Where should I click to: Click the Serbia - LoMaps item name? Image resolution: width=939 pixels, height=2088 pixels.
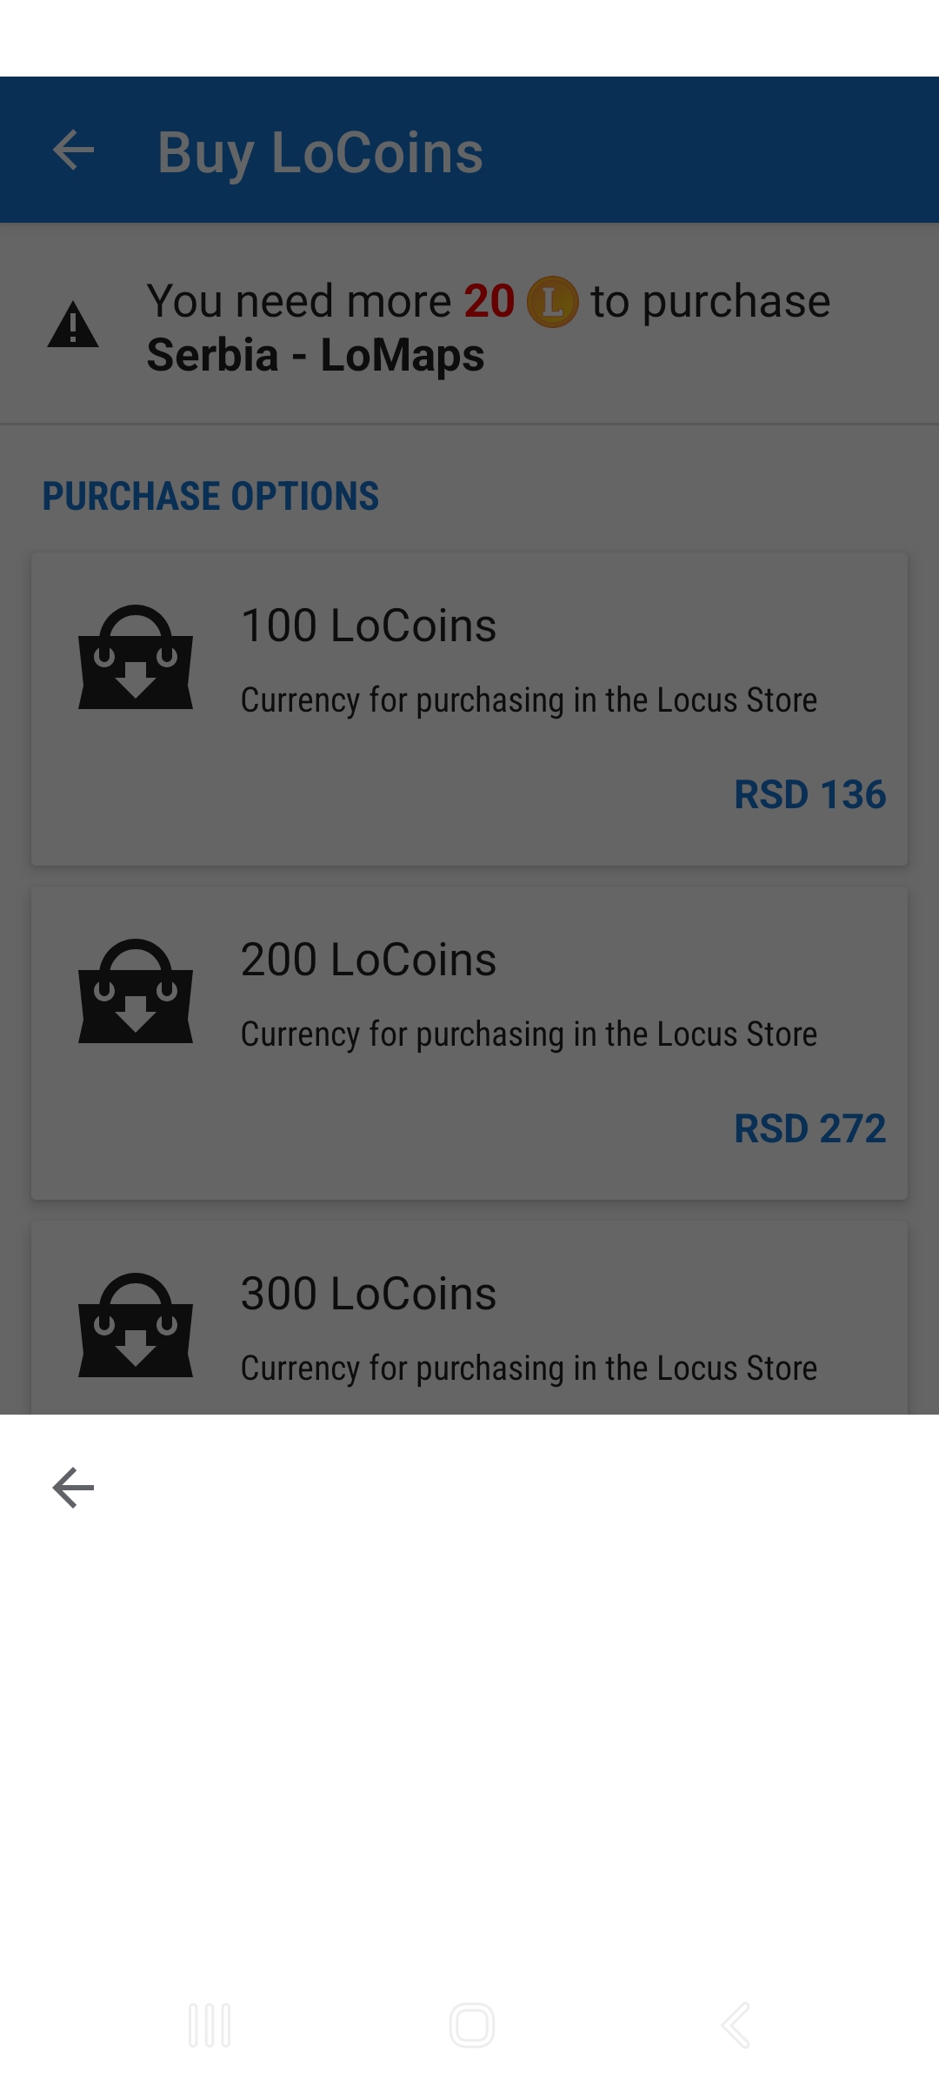coord(316,355)
